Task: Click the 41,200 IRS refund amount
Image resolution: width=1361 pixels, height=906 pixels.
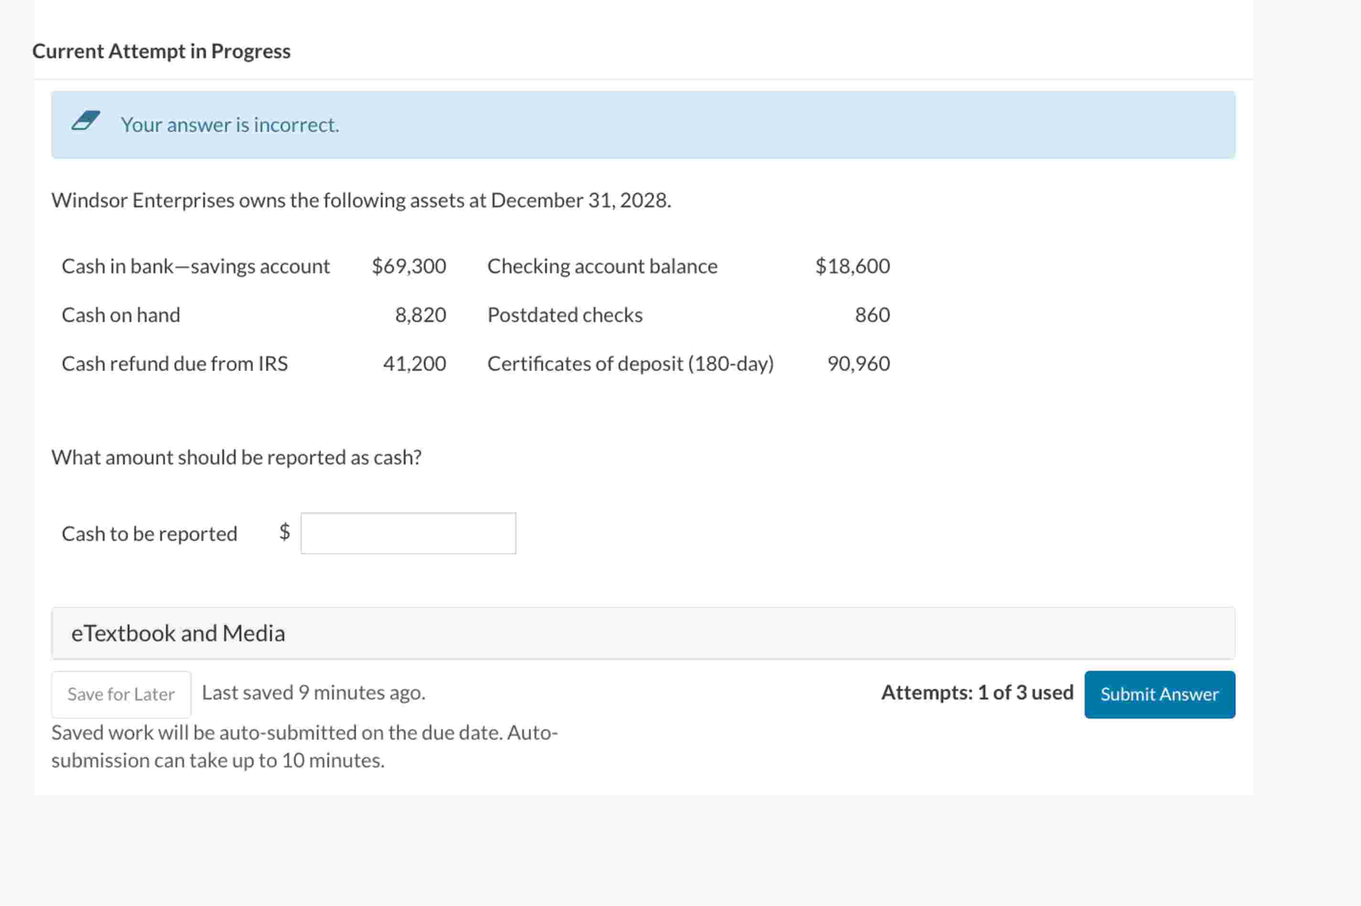Action: pyautogui.click(x=414, y=364)
